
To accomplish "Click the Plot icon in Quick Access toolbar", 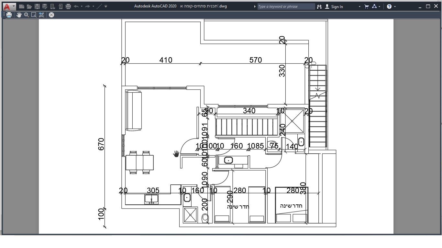I will point(68,6).
